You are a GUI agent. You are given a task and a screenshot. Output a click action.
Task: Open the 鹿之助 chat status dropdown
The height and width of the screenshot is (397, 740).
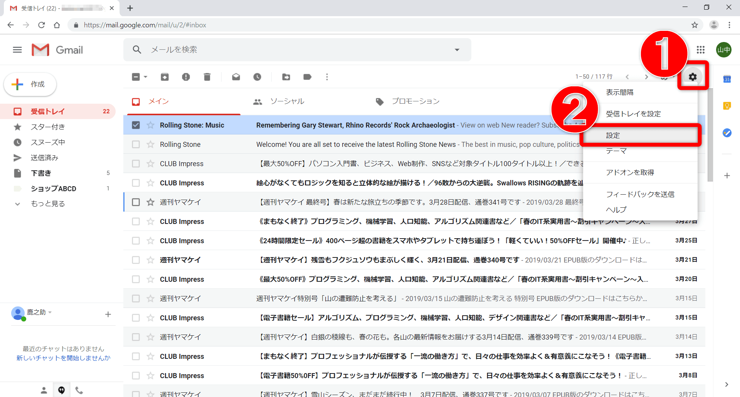50,312
